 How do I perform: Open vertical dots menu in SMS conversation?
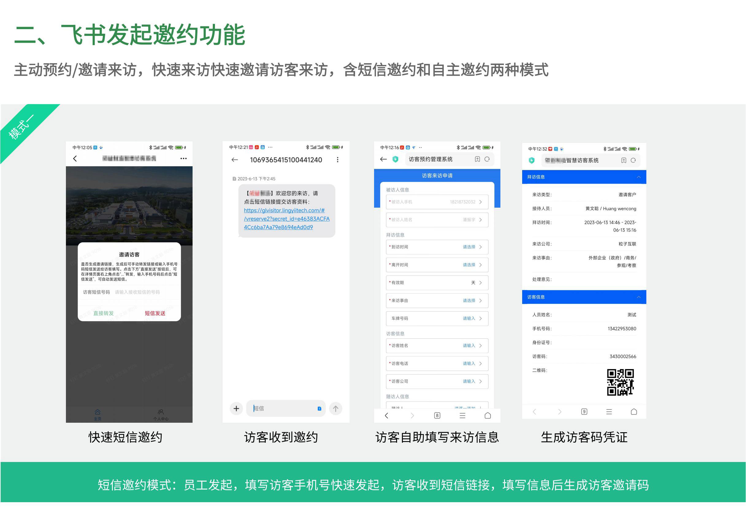pos(337,160)
